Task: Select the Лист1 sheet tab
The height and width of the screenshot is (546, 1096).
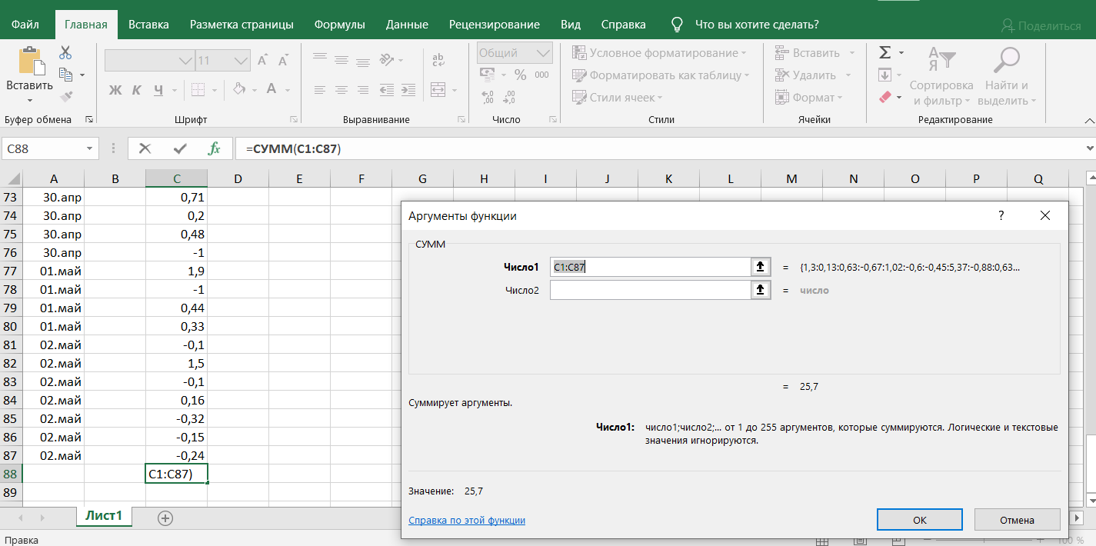Action: (x=103, y=516)
